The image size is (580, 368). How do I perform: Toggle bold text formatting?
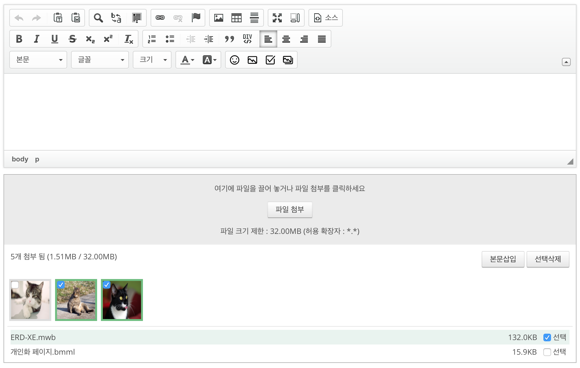pyautogui.click(x=19, y=39)
